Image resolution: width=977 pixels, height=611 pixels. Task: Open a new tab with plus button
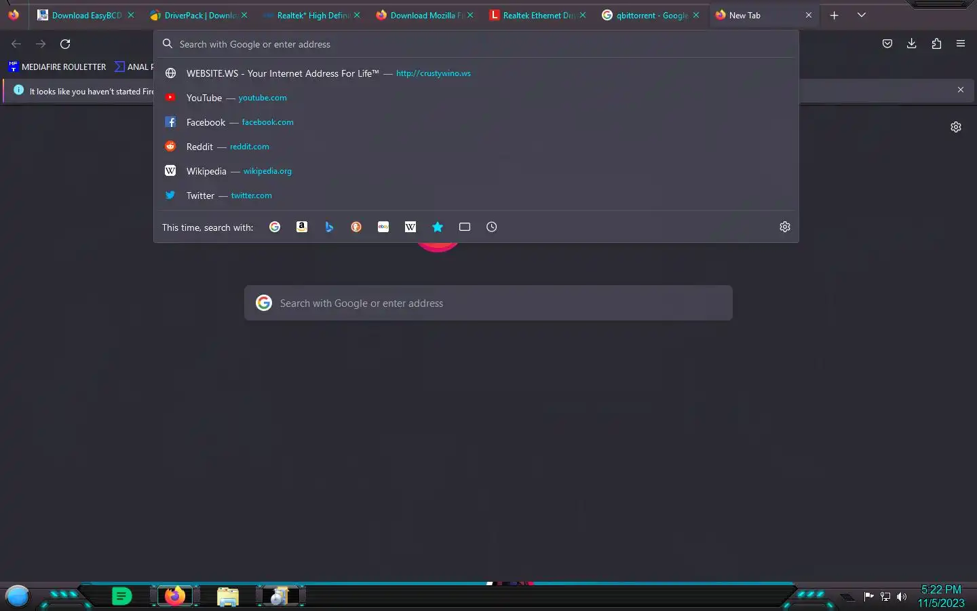[835, 15]
